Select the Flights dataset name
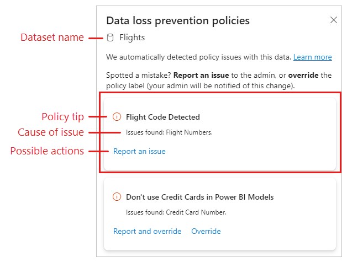Viewport: 342px width, 262px height. [132, 38]
